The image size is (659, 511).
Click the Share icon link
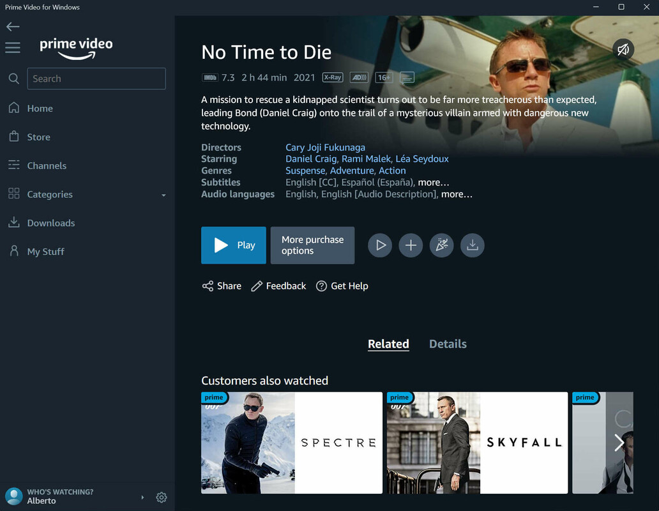[222, 286]
